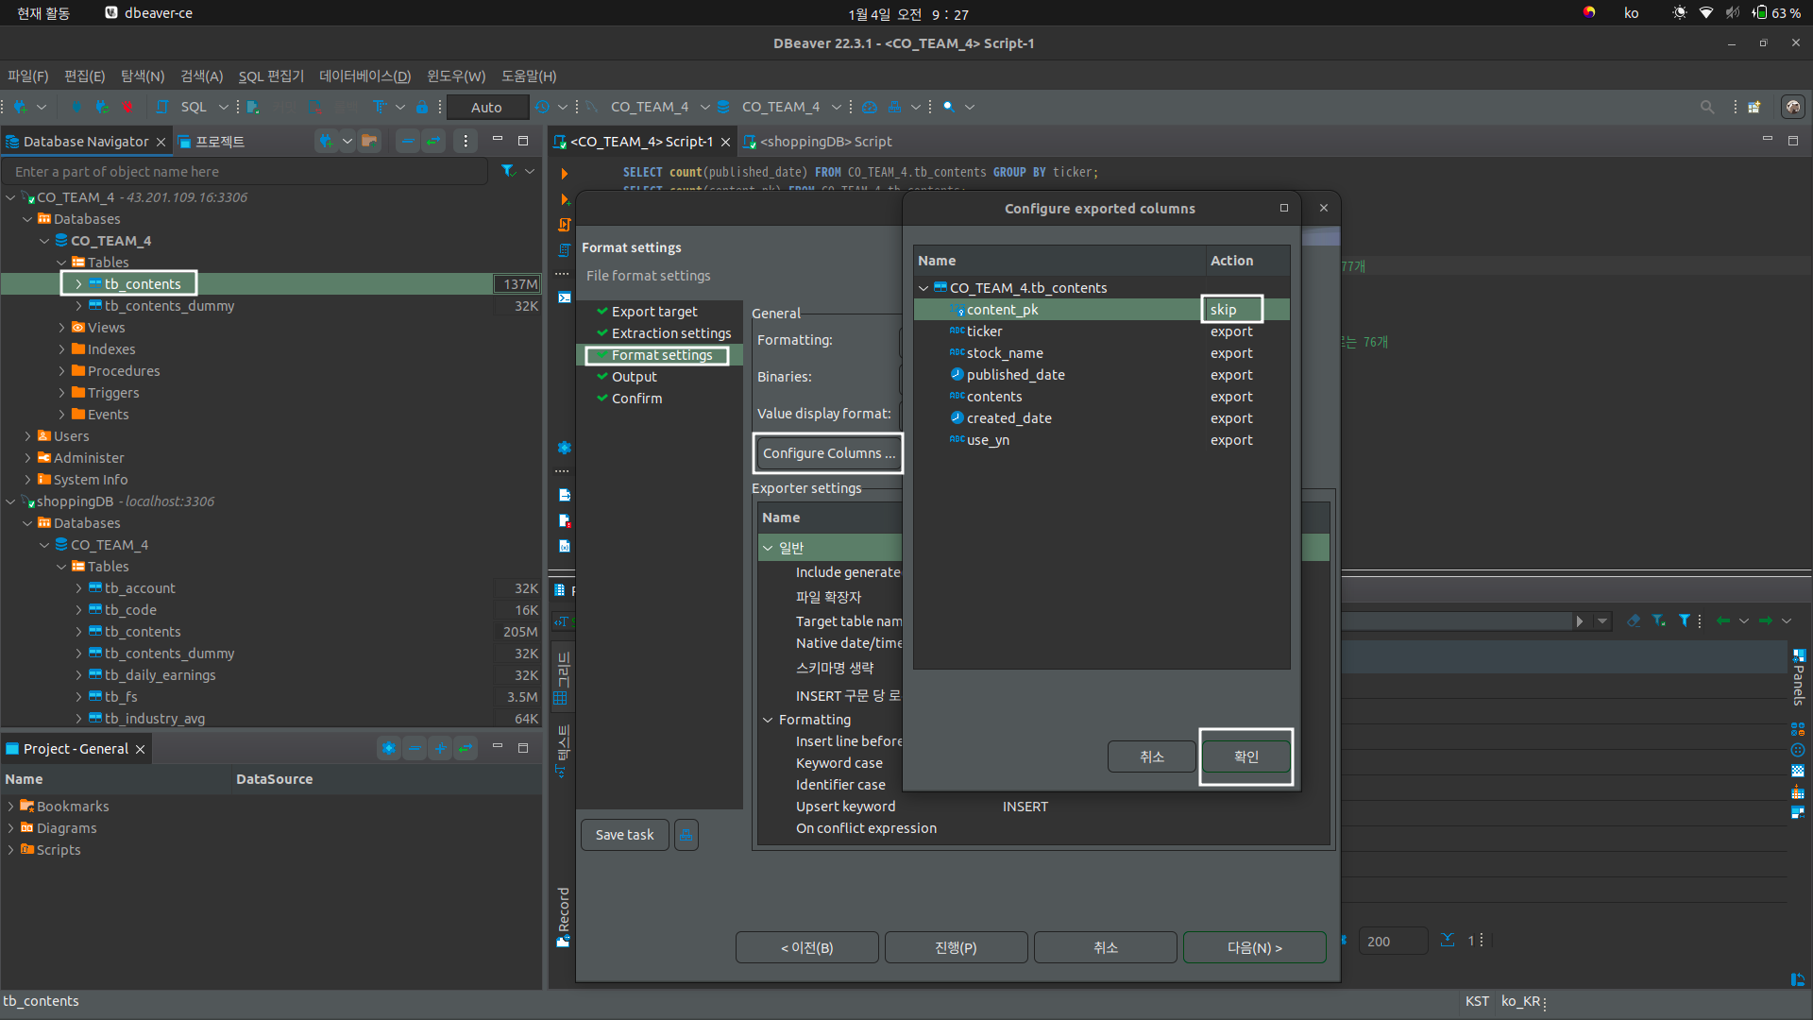Toggle the Auto commit mode button
The image size is (1813, 1020).
coord(486,107)
